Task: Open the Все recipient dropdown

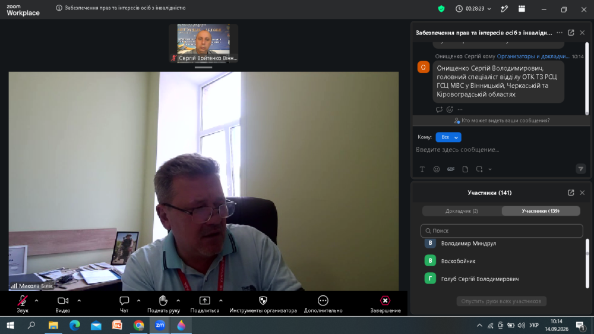Action: (x=448, y=137)
